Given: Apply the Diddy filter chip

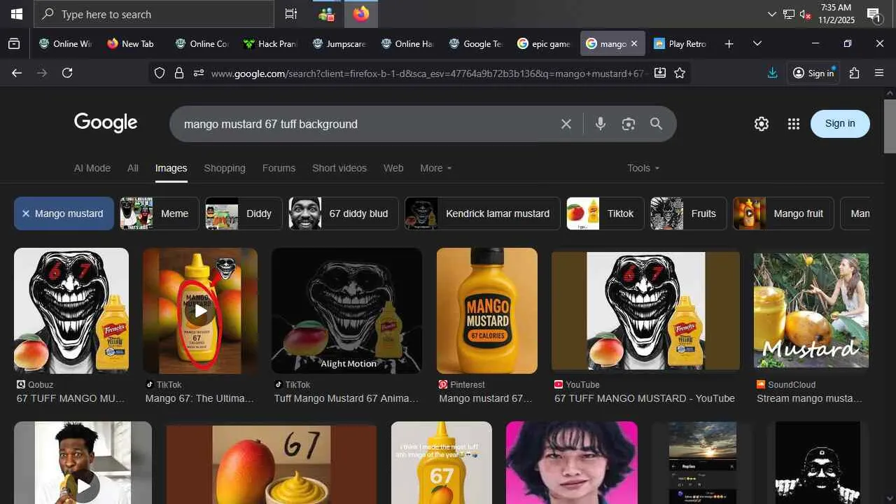Looking at the screenshot, I should pos(244,213).
